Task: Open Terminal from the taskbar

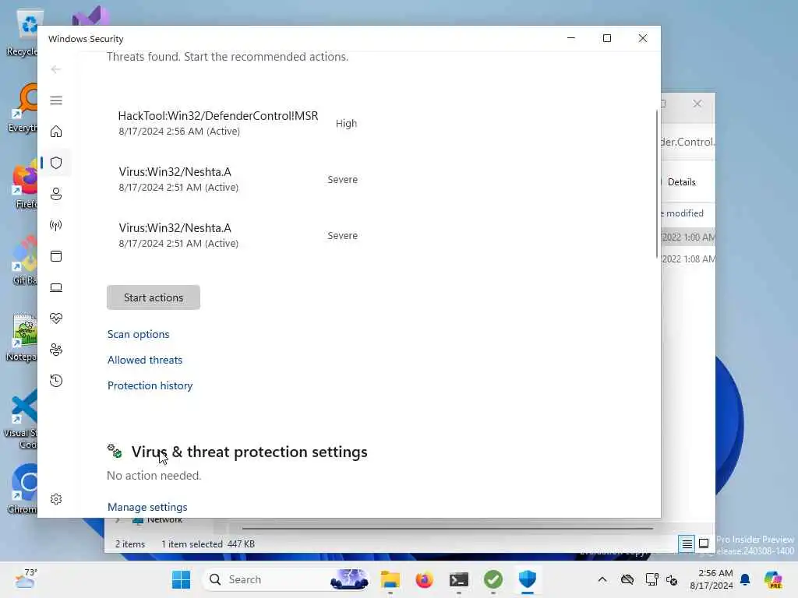Action: click(x=458, y=579)
